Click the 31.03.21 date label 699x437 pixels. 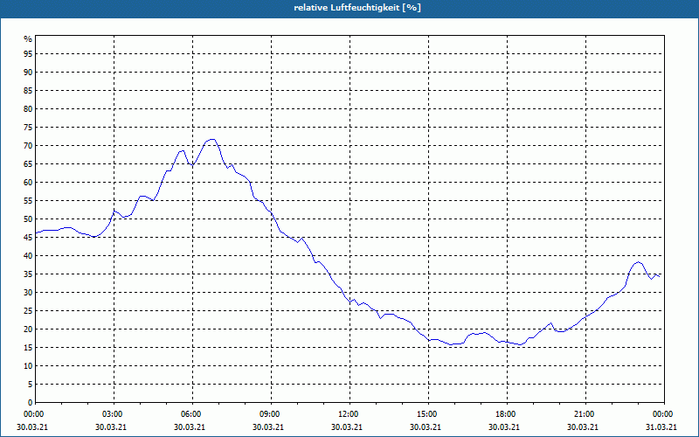click(x=661, y=427)
